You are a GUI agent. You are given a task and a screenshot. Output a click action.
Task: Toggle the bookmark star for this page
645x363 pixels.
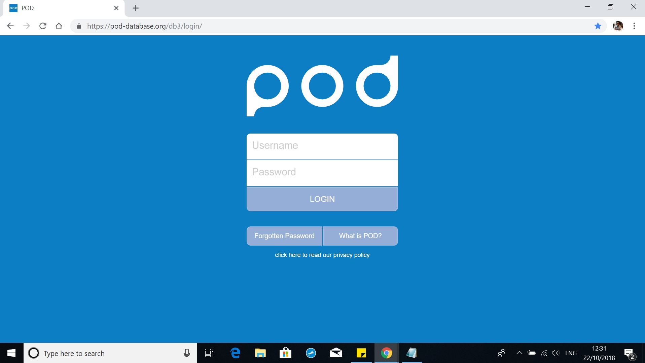click(x=598, y=26)
